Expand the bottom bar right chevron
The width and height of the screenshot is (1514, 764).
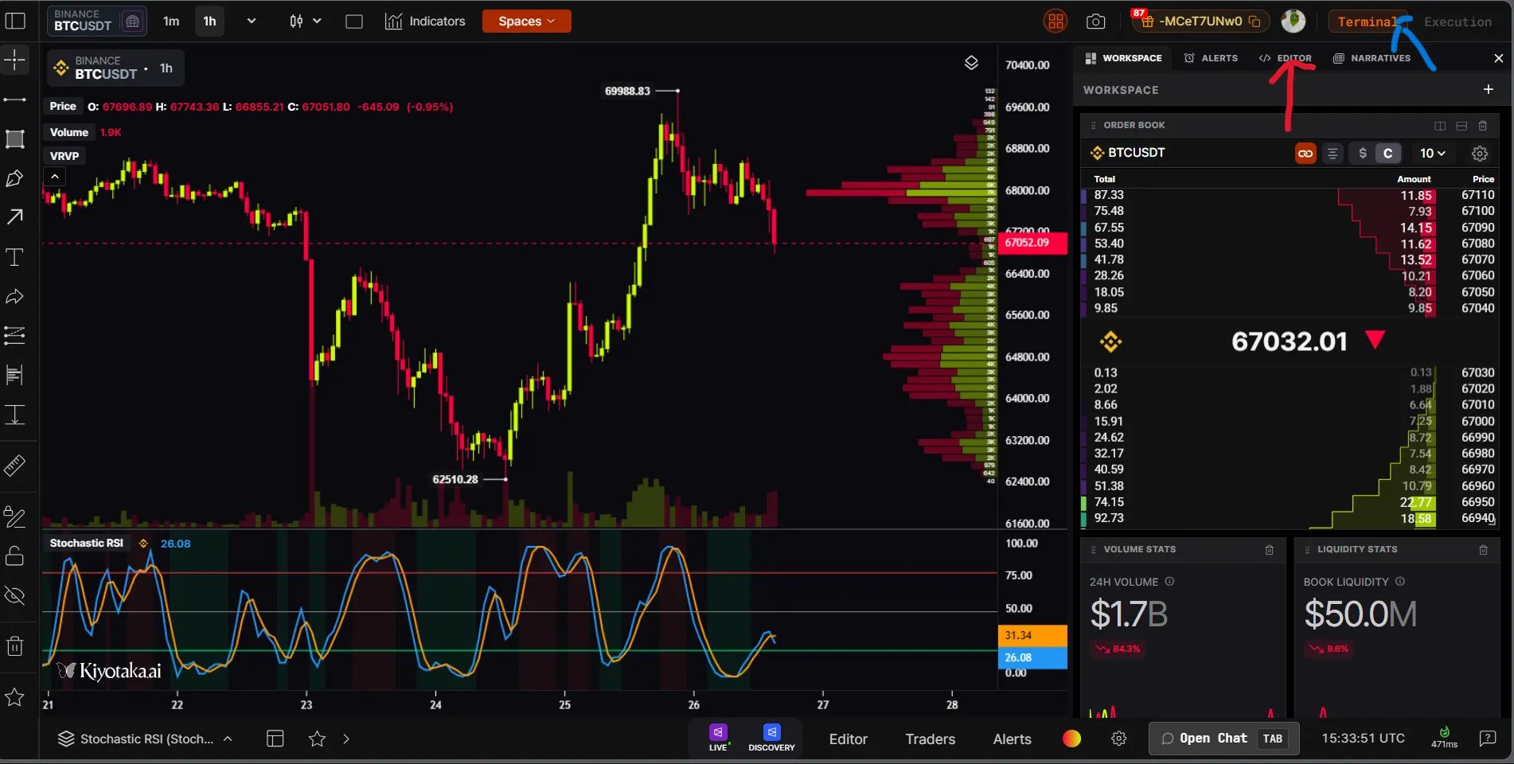[346, 739]
